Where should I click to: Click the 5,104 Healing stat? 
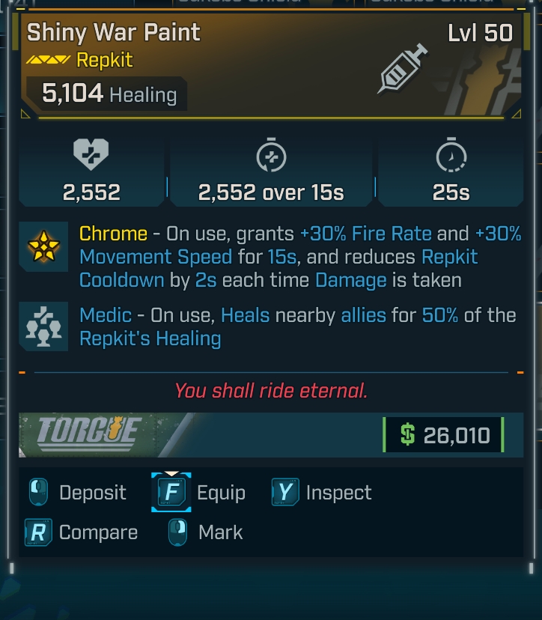tap(109, 94)
